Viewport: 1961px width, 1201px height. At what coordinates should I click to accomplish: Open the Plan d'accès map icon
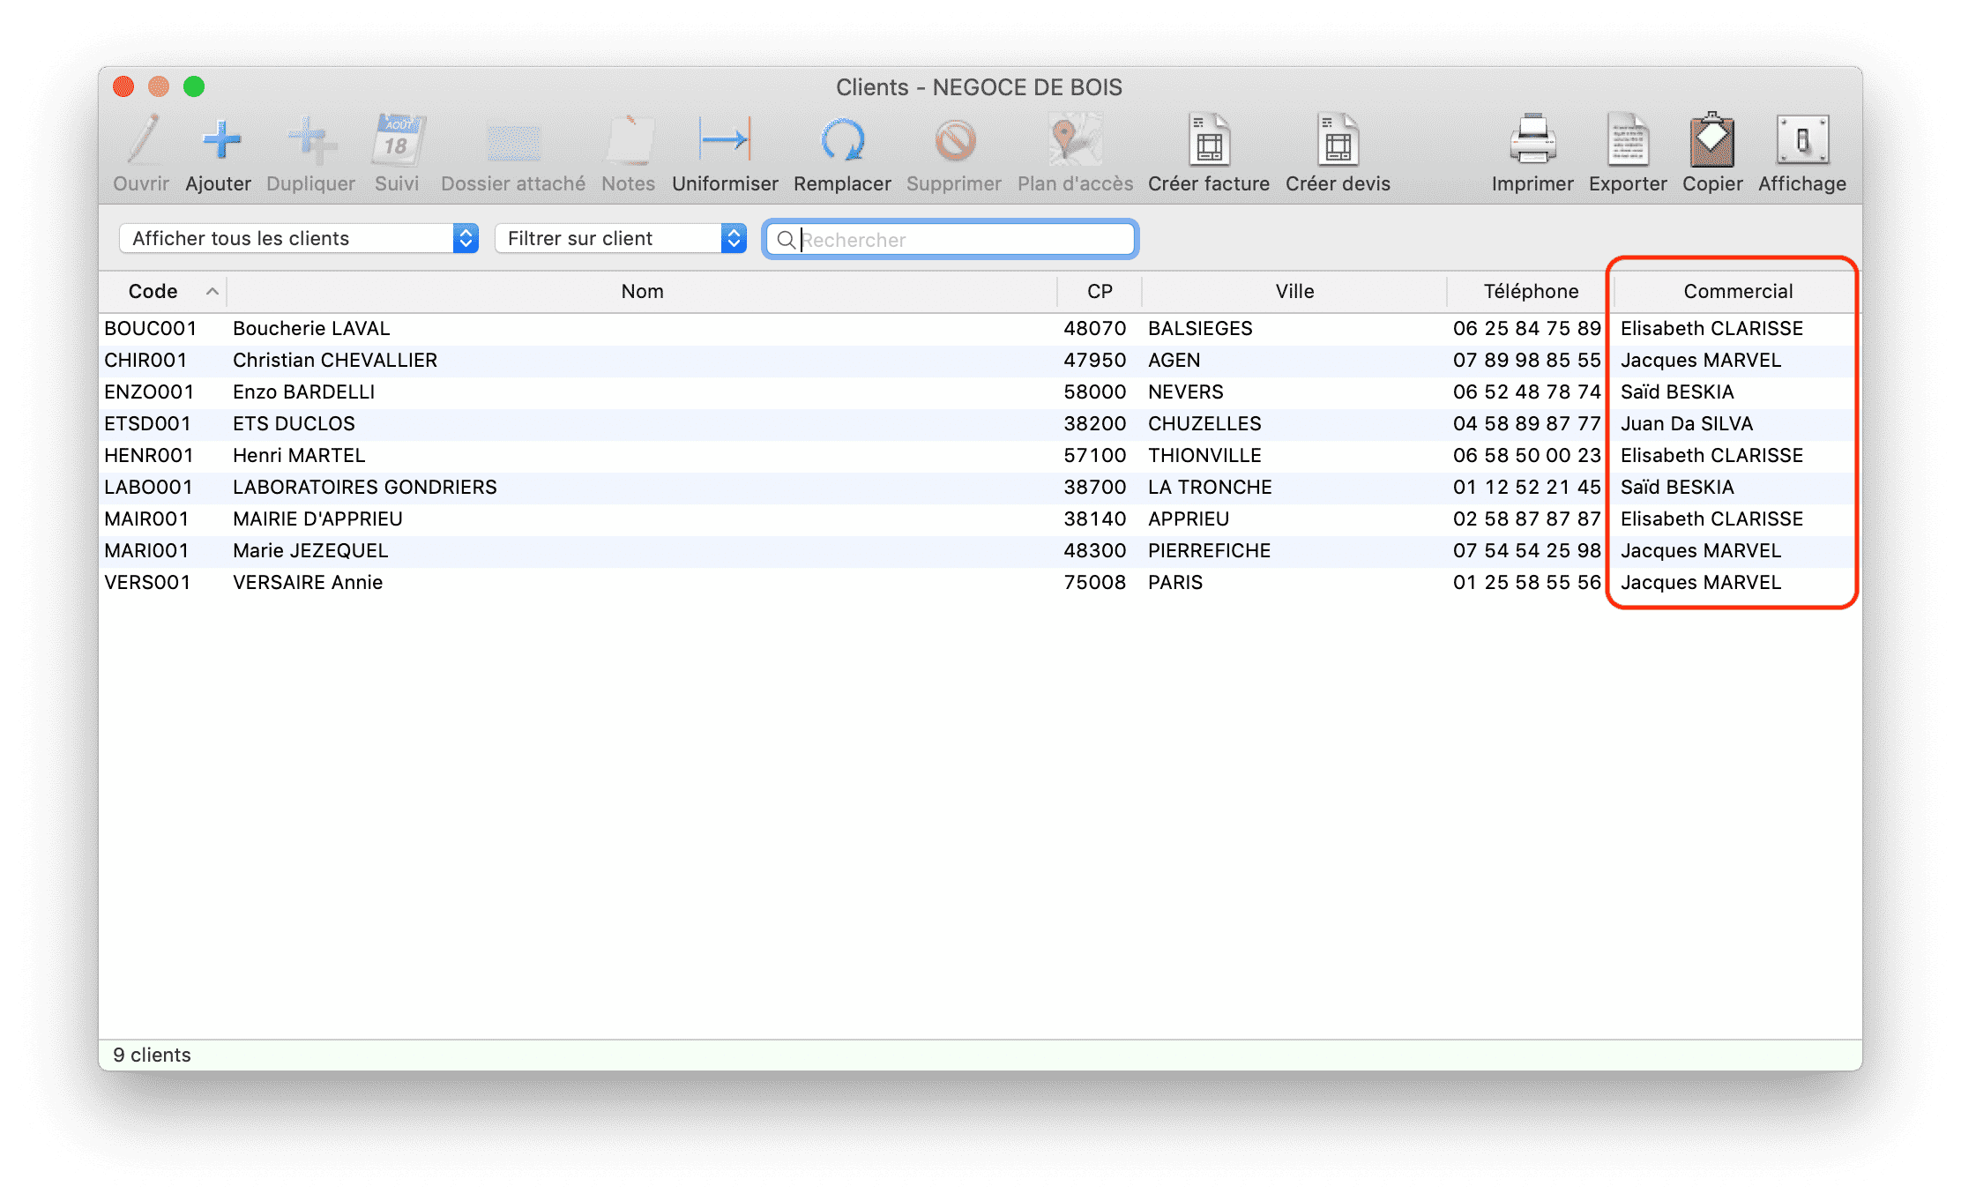point(1075,140)
